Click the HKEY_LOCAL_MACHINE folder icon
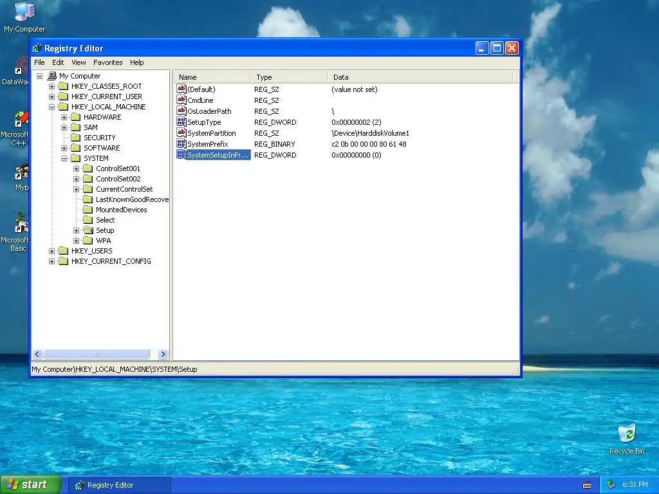The height and width of the screenshot is (494, 659). point(64,107)
